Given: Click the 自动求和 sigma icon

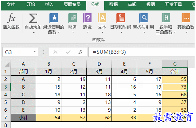Looking at the screenshot, I should [x=33, y=18].
